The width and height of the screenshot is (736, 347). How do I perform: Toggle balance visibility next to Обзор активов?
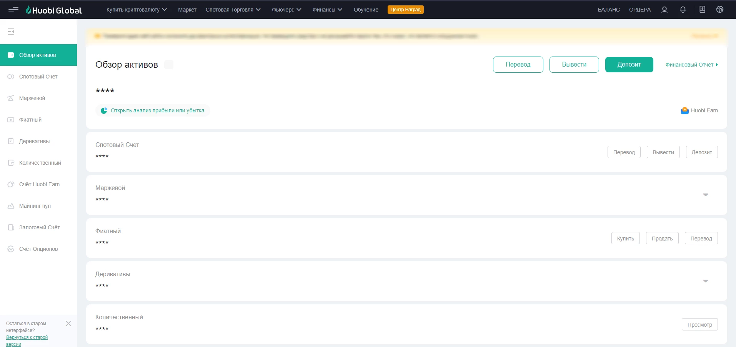tap(169, 65)
